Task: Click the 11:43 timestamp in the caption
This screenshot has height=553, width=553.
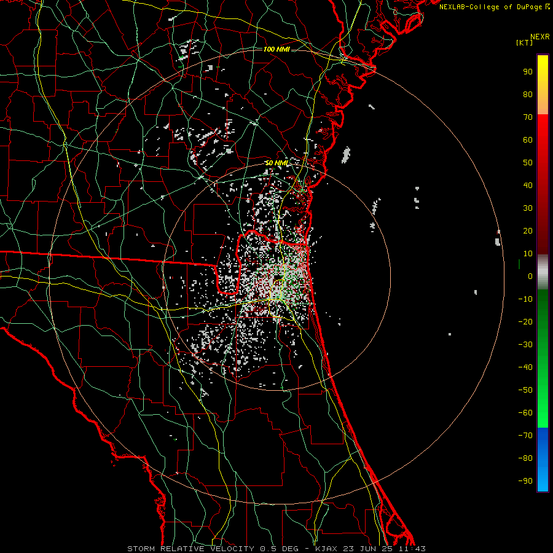Action: (413, 549)
